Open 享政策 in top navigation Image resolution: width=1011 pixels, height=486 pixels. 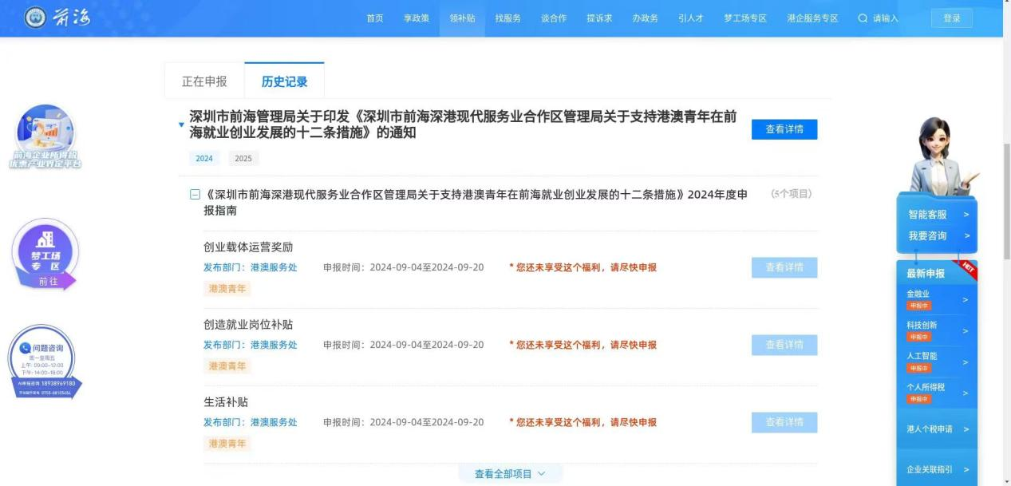coord(416,18)
